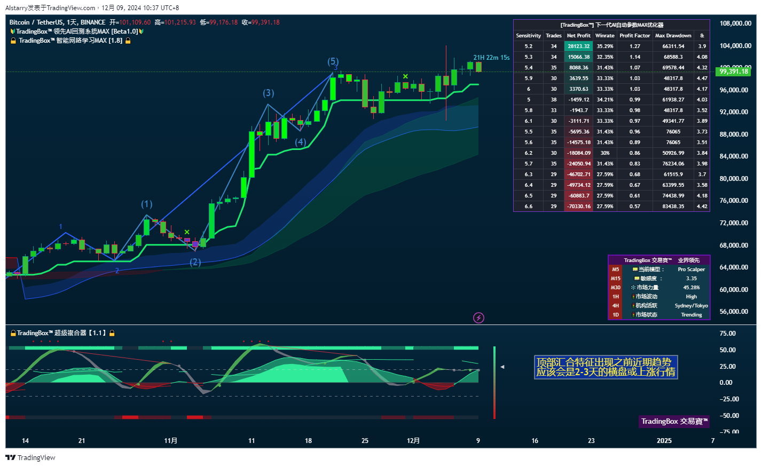
Task: Click 50.00 on the oscillator axis
Action: pos(728,350)
